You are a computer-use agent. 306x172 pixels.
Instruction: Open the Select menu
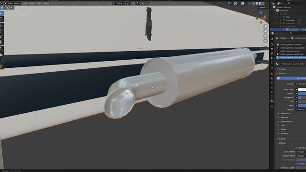click(32, 3)
